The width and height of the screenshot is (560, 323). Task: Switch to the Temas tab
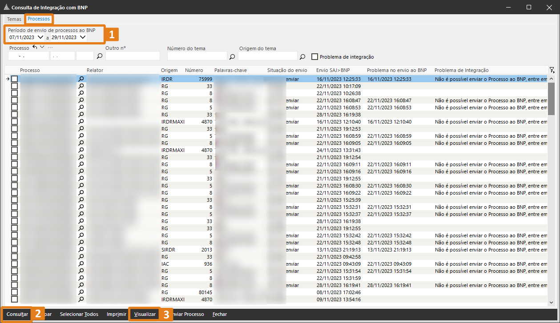pyautogui.click(x=14, y=19)
